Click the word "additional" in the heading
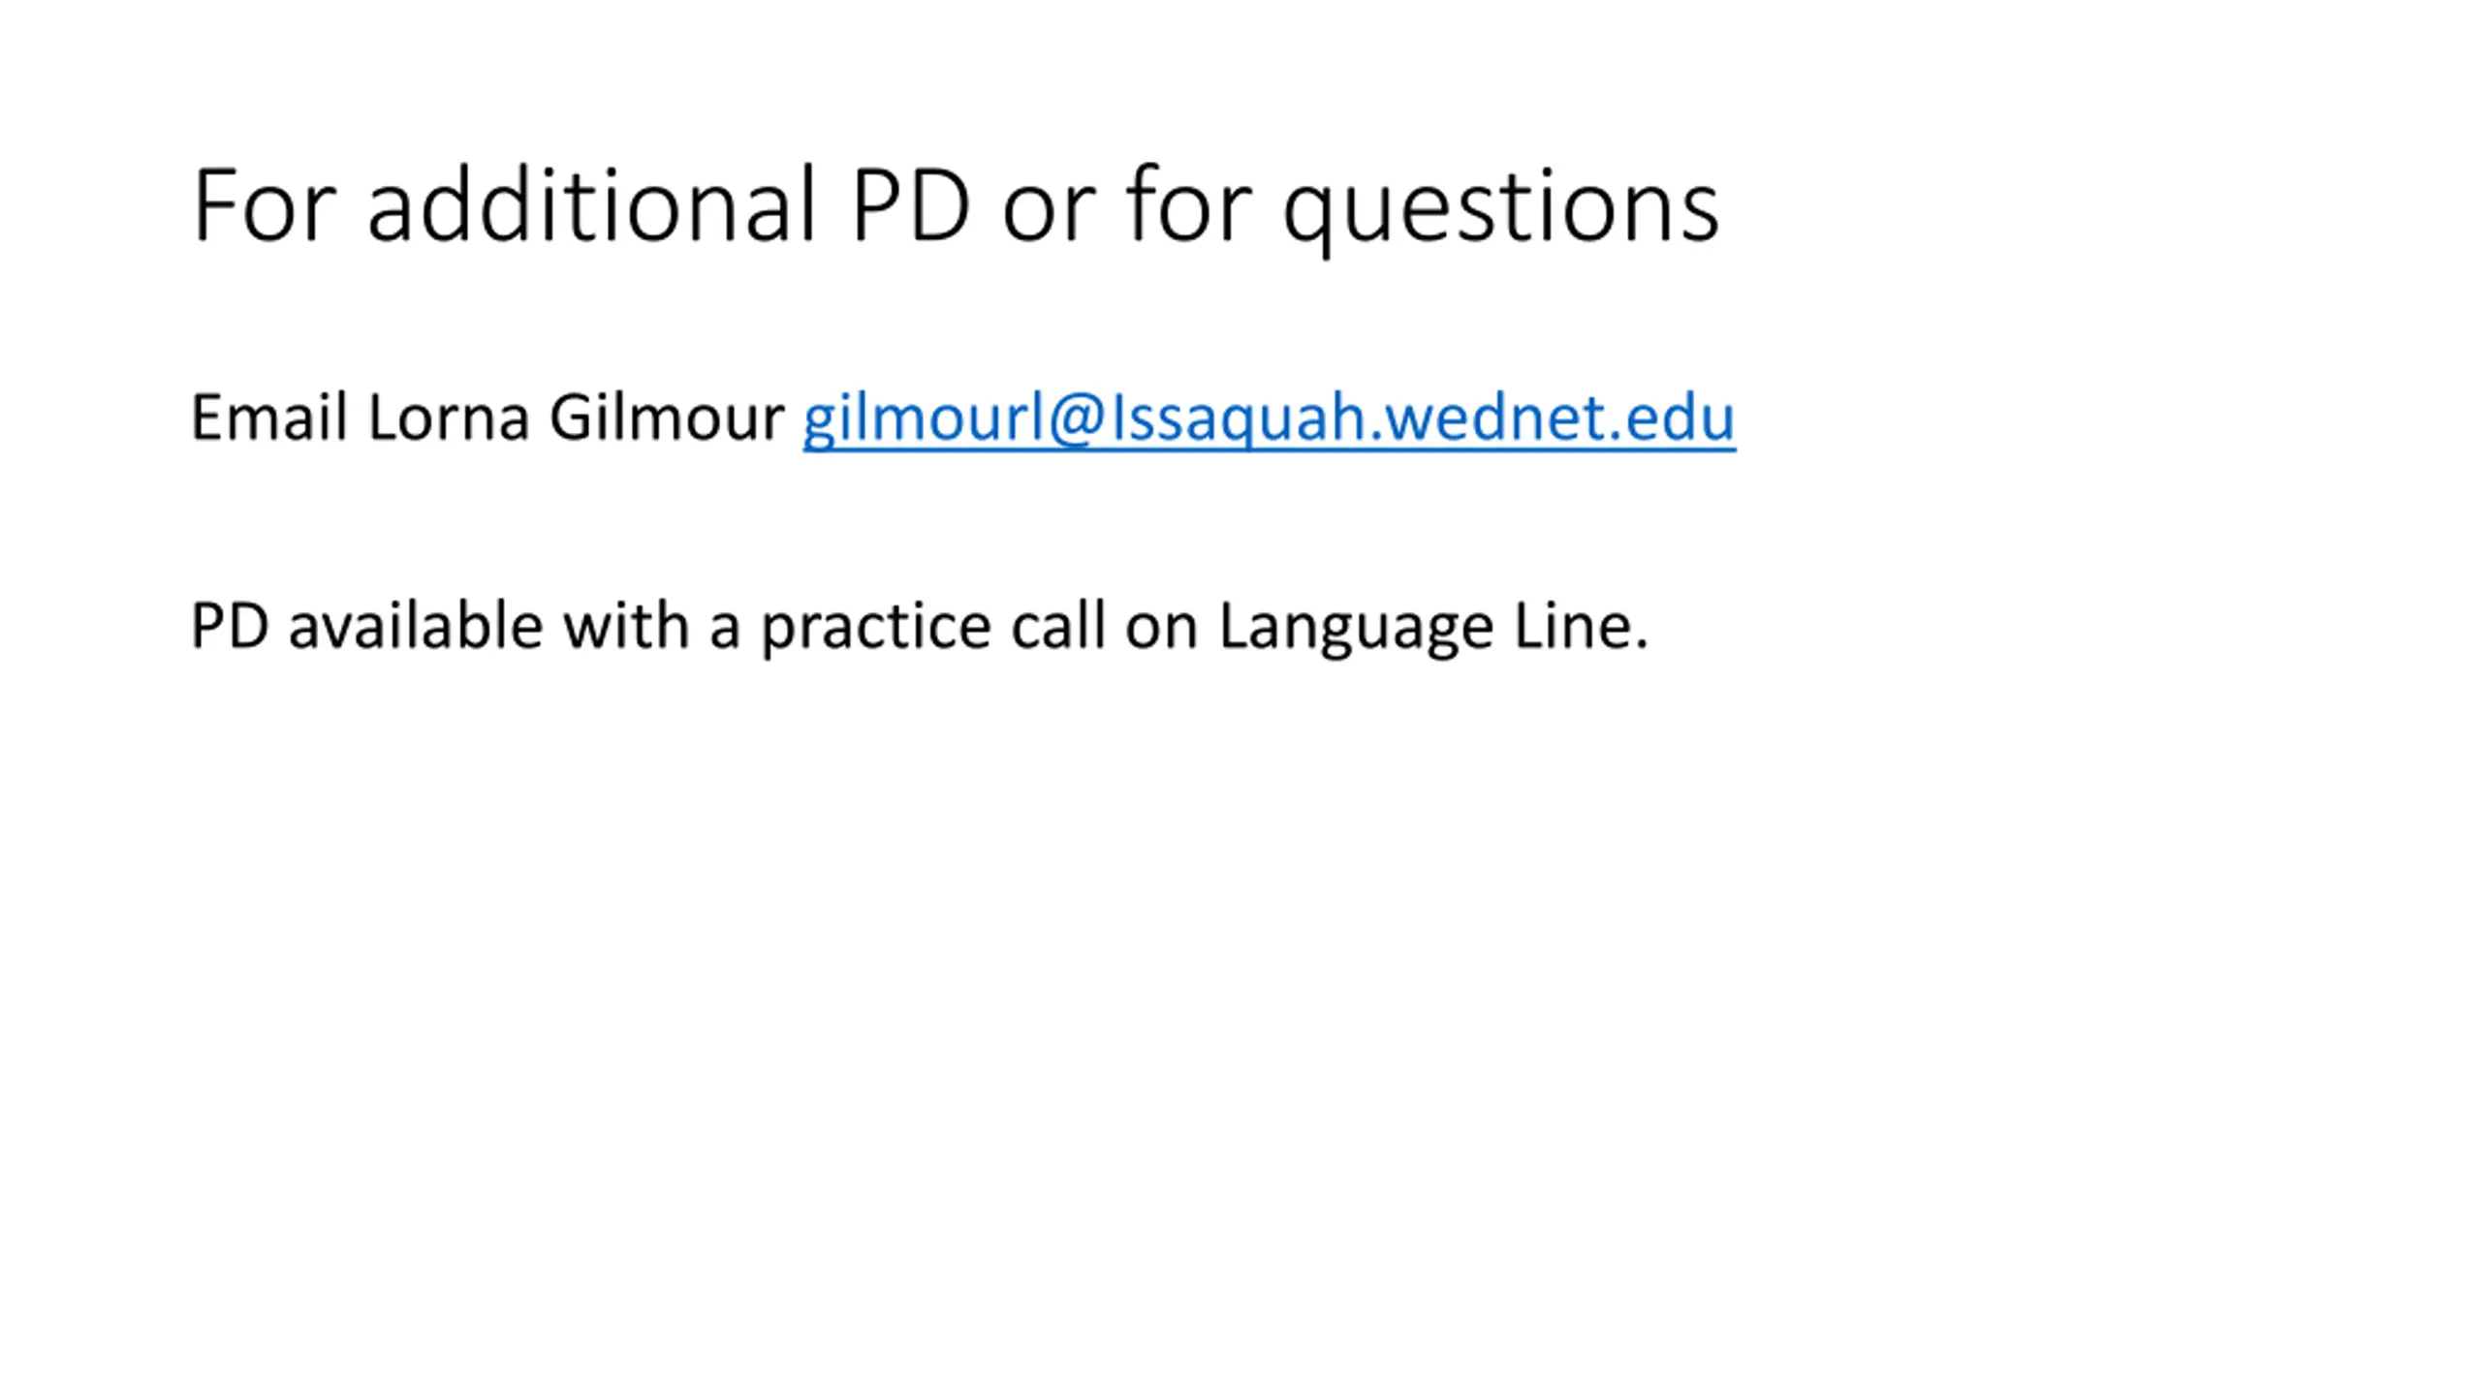Image resolution: width=2481 pixels, height=1395 pixels. (x=591, y=206)
